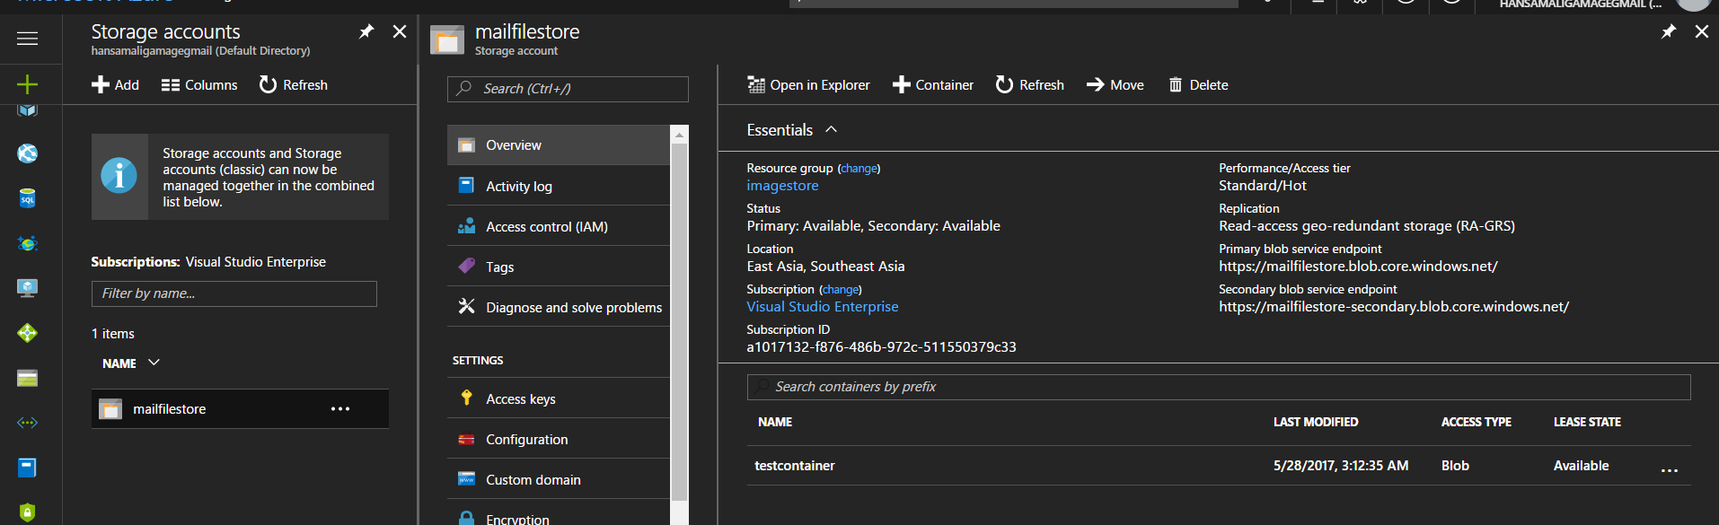Open the blue square icon in sidebar
This screenshot has height=525, width=1719.
point(28,468)
